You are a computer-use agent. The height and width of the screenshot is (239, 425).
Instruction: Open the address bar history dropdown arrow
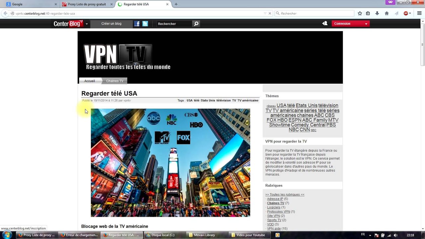(x=265, y=14)
